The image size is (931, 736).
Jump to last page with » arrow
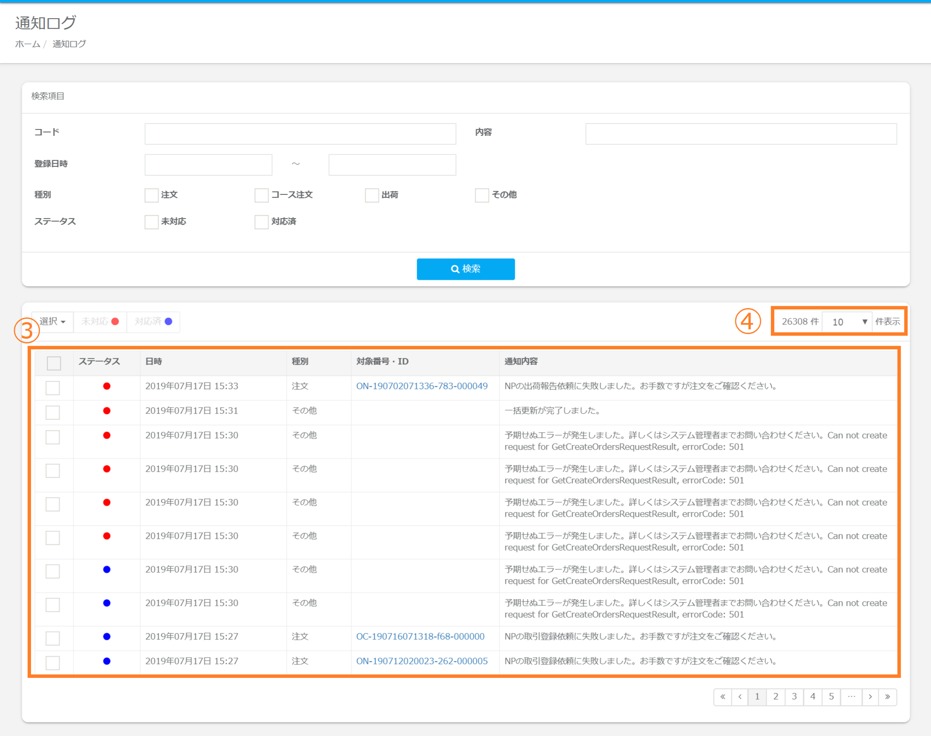click(x=887, y=696)
